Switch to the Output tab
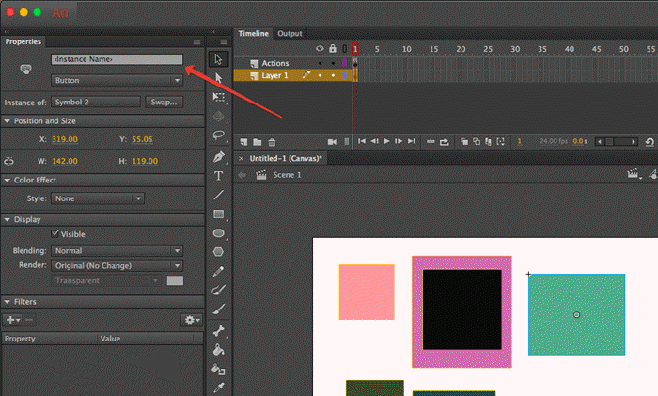Image resolution: width=658 pixels, height=396 pixels. [x=290, y=33]
